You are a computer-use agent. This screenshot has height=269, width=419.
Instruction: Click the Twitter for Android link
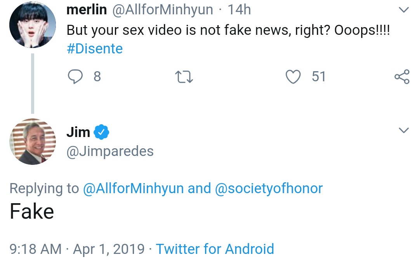(215, 249)
